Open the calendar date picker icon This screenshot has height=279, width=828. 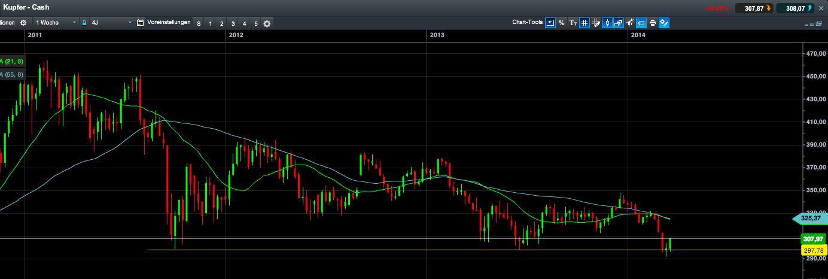[x=141, y=23]
